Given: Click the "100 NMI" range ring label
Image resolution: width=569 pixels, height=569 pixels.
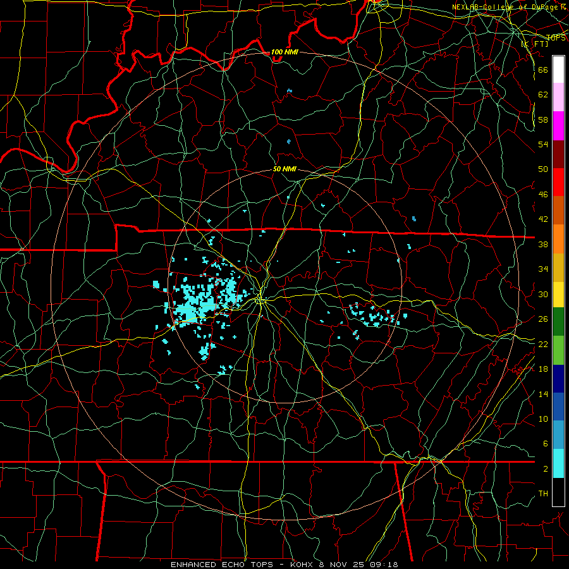Looking at the screenshot, I should click(284, 52).
